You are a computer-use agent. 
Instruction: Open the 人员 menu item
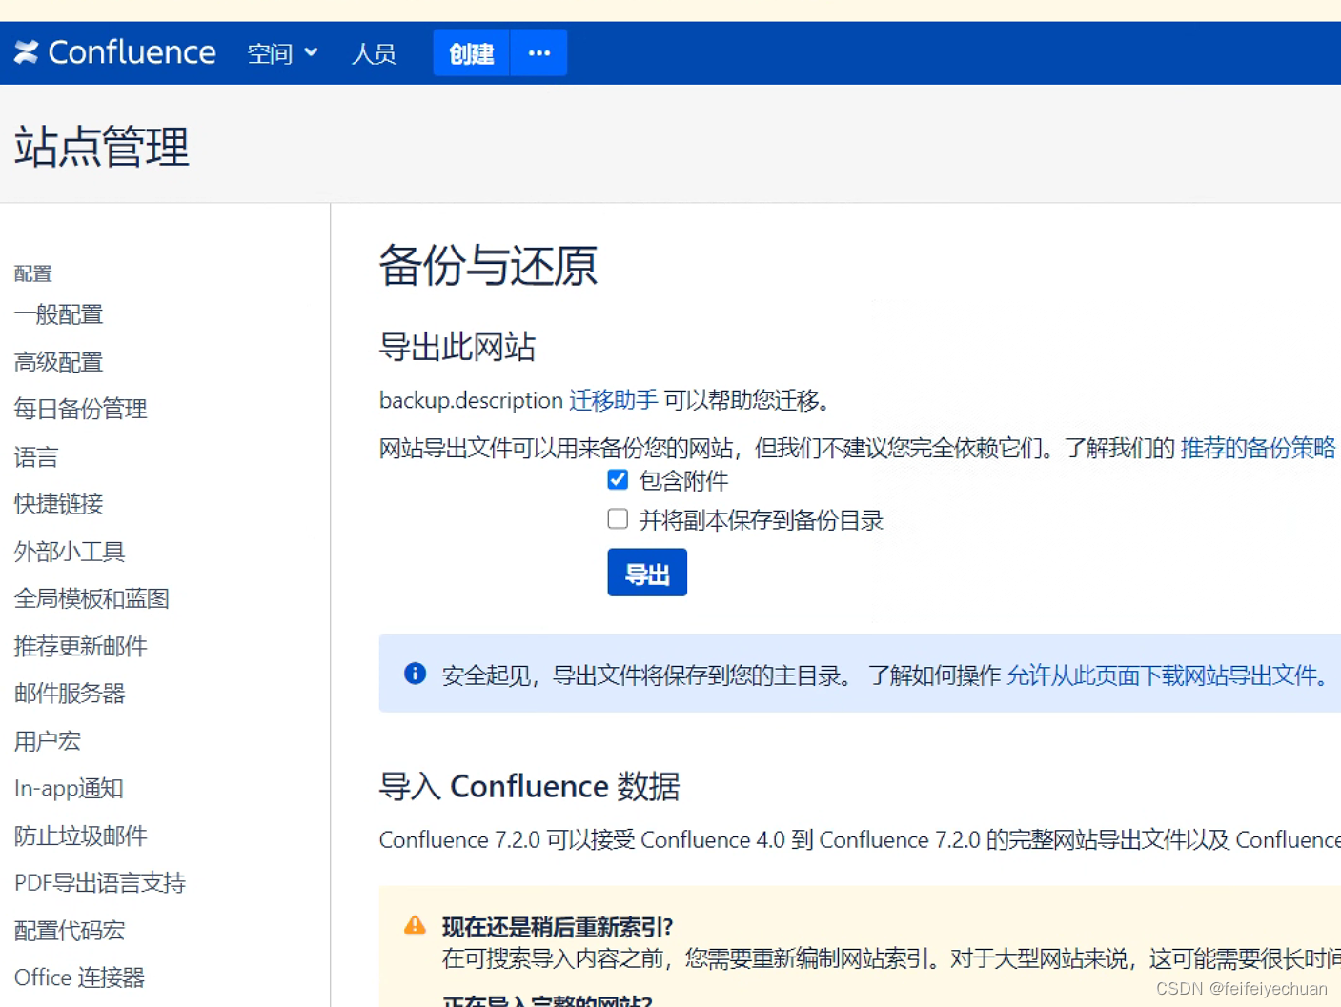[x=374, y=53]
